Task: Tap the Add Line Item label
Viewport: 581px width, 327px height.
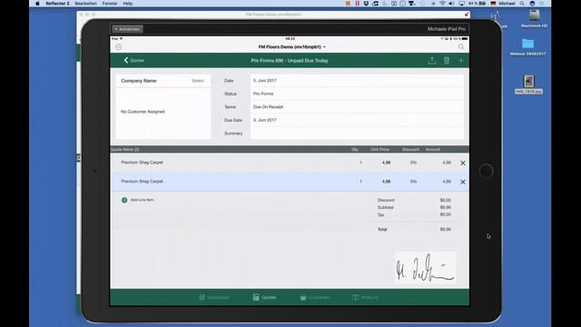Action: (142, 200)
